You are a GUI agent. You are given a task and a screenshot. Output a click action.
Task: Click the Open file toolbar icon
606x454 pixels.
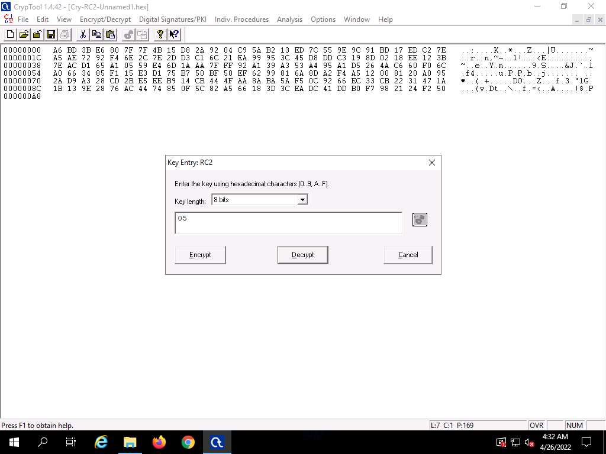click(24, 34)
